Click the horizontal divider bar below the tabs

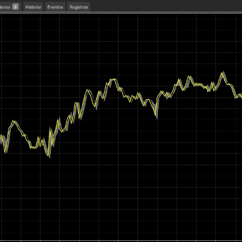121,13
